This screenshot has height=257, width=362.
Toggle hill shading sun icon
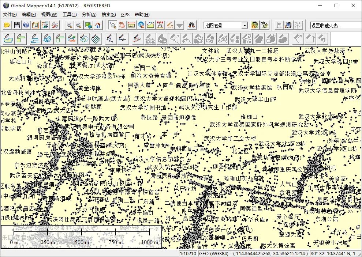[255, 25]
